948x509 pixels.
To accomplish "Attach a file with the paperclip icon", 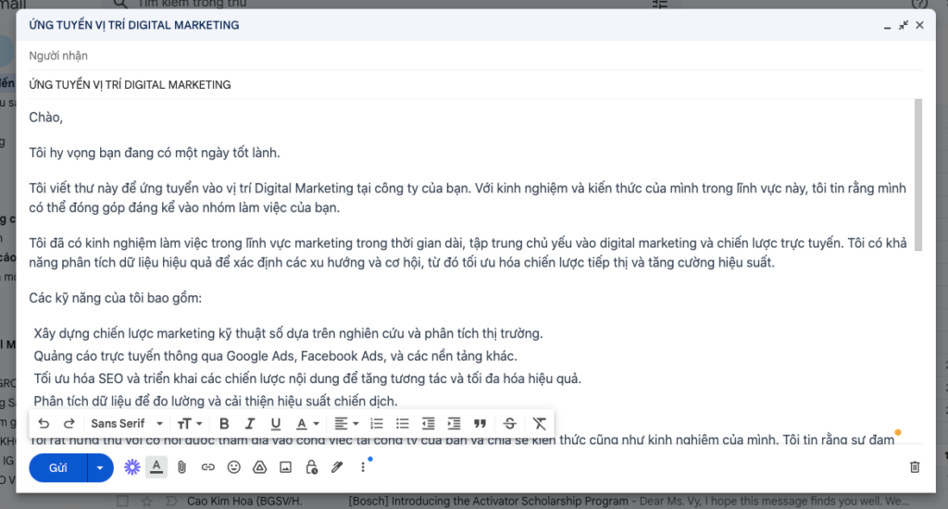I will pyautogui.click(x=182, y=467).
